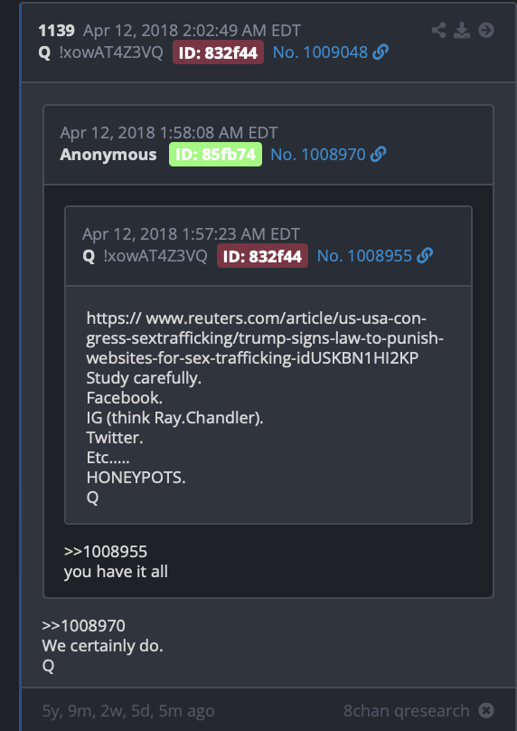Download post 1139 with the download icon

click(x=462, y=30)
